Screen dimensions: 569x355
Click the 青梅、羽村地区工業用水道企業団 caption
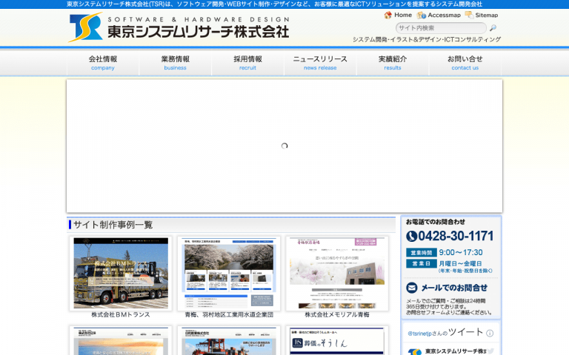click(229, 315)
